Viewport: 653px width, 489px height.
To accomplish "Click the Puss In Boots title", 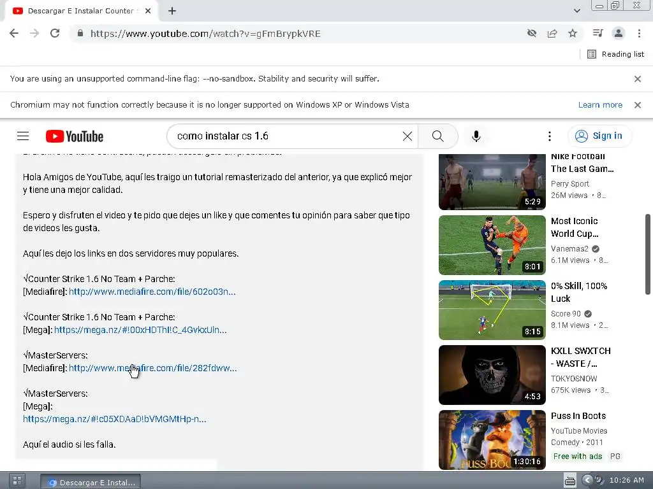I will pos(578,416).
